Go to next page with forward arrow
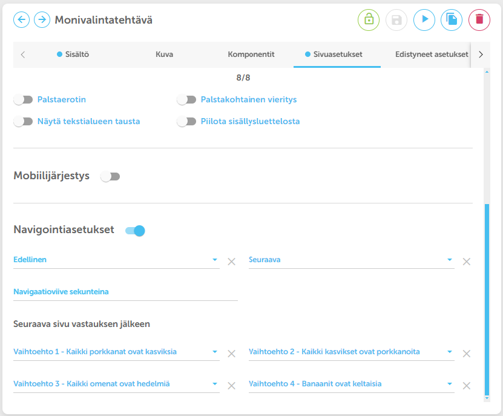This screenshot has height=416, width=503. 42,20
